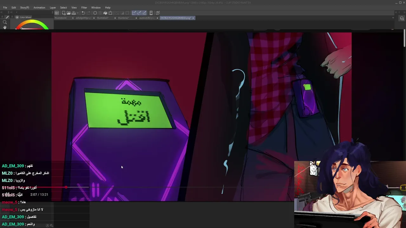Collapse the left tool palette dock
This screenshot has width=406, height=228.
coord(2,12)
